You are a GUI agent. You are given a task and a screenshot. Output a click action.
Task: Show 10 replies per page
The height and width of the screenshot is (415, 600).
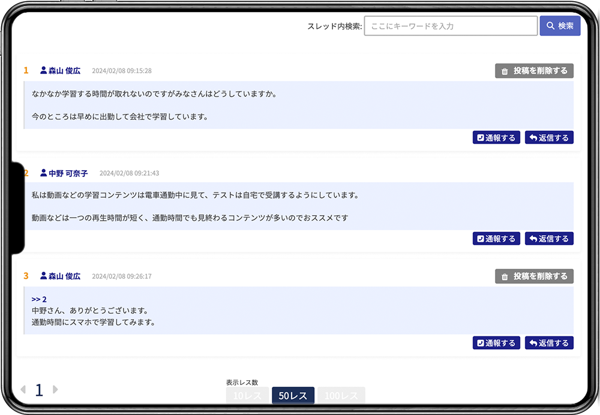247,396
